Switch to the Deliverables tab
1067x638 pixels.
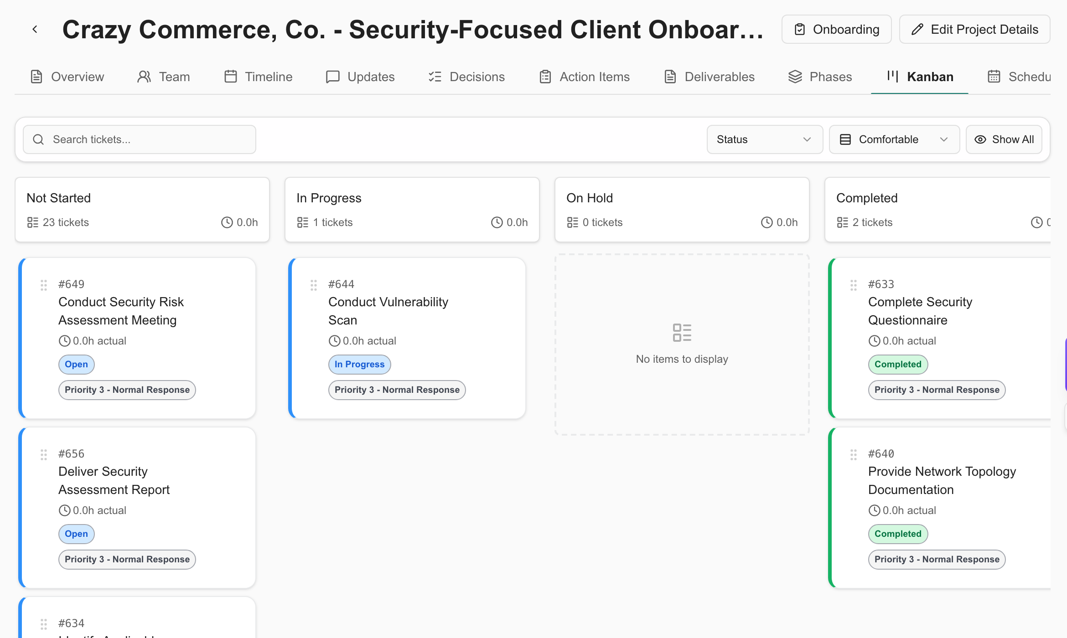coord(709,77)
